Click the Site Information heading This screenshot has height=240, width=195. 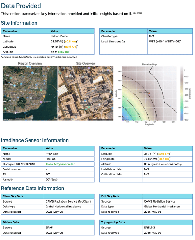(x=19, y=23)
